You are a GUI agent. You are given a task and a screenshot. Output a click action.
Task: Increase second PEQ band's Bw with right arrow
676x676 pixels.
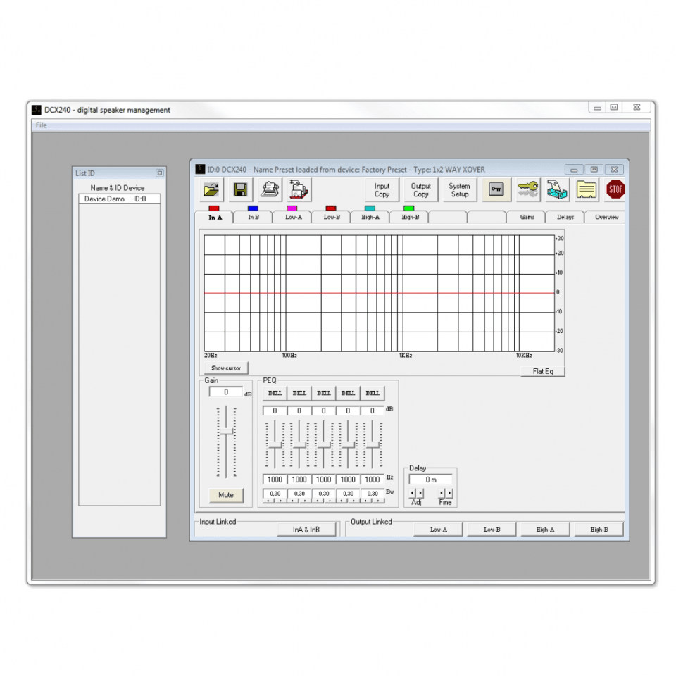(x=305, y=501)
